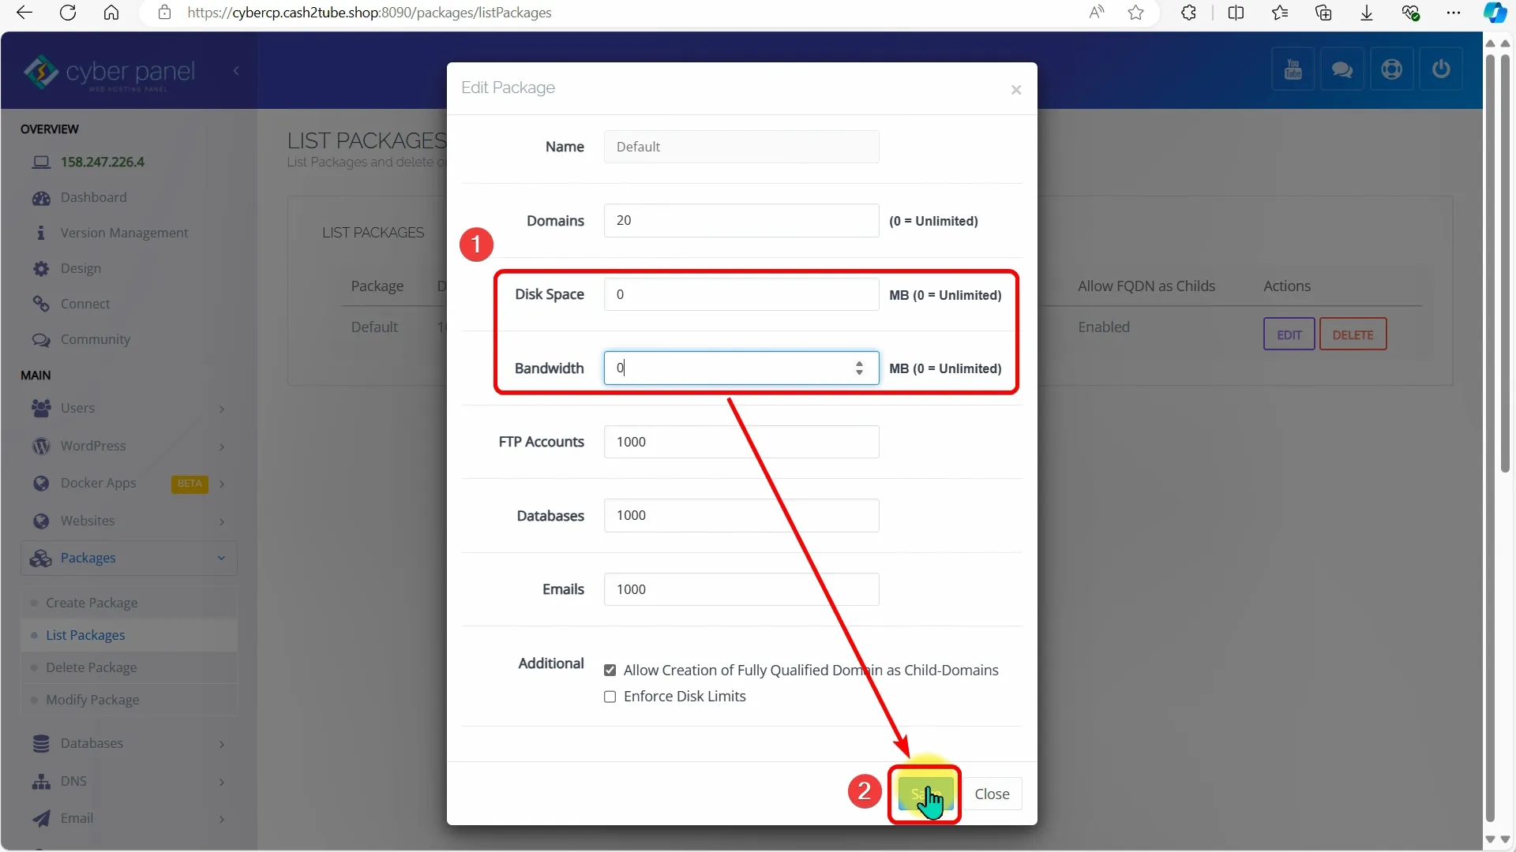The height and width of the screenshot is (852, 1516).
Task: Select Modify Package in sidebar
Action: click(x=92, y=700)
